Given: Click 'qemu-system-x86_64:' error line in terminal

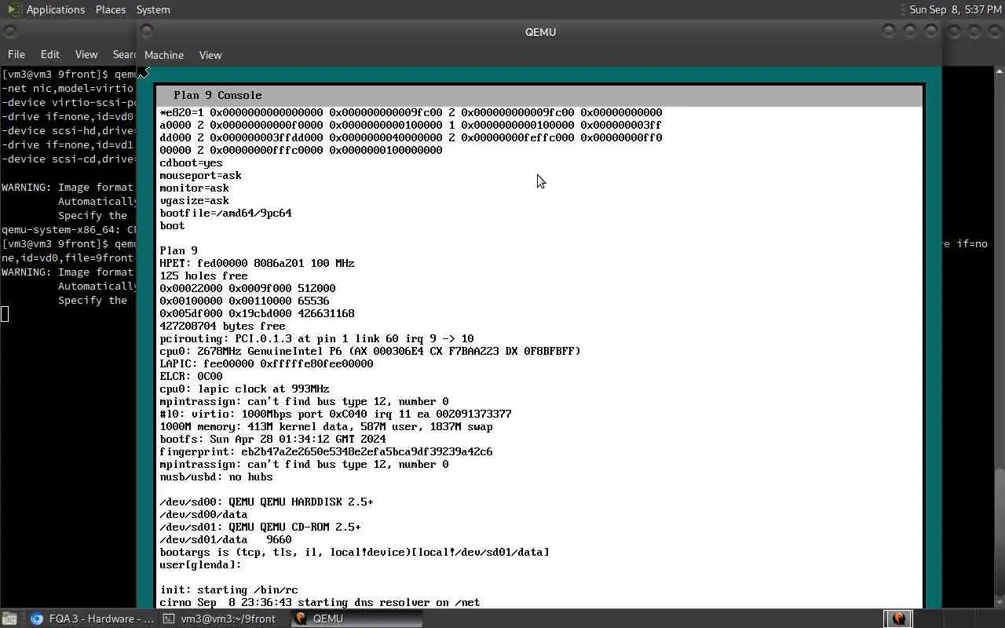Looking at the screenshot, I should pos(69,229).
